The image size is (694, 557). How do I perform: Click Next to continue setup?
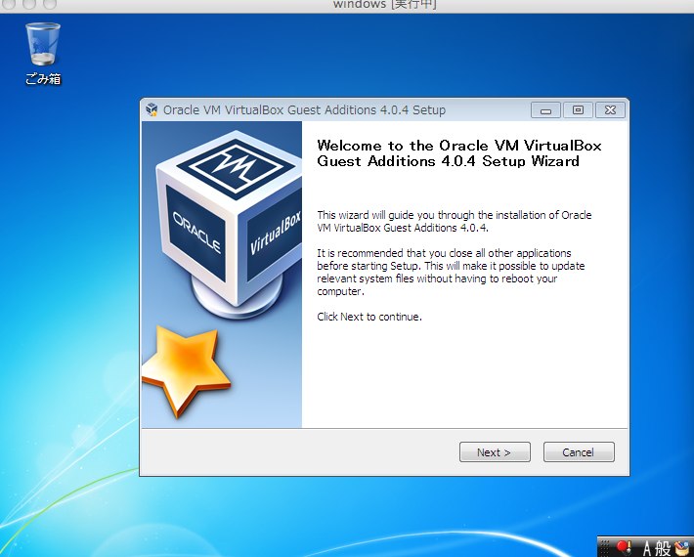click(x=495, y=452)
